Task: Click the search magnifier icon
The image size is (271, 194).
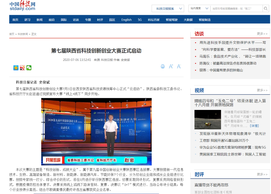Action: (266, 8)
